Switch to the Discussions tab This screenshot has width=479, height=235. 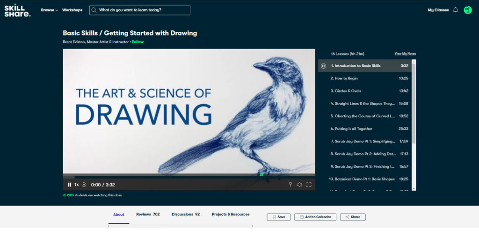pos(185,214)
